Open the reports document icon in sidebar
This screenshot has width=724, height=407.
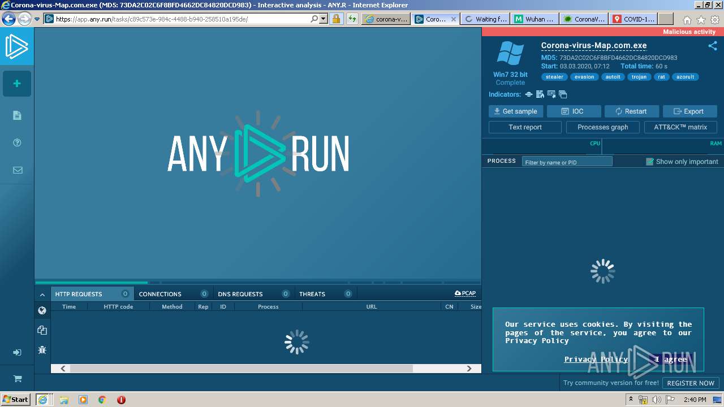(17, 115)
